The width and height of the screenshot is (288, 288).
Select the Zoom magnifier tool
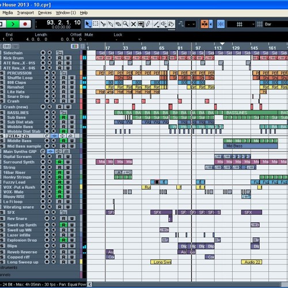[x=126, y=24]
